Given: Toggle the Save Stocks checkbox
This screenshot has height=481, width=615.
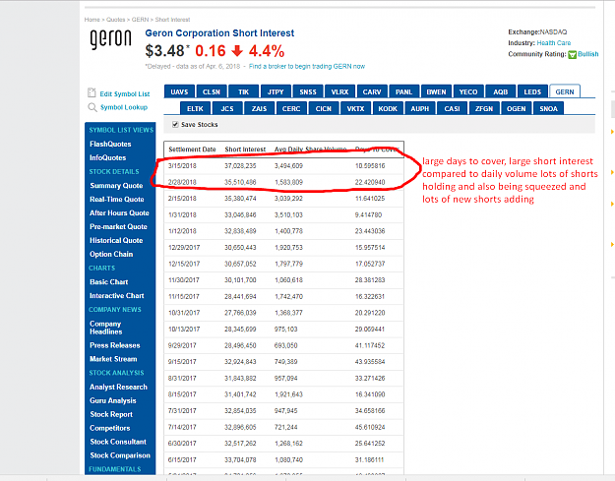Looking at the screenshot, I should [175, 124].
